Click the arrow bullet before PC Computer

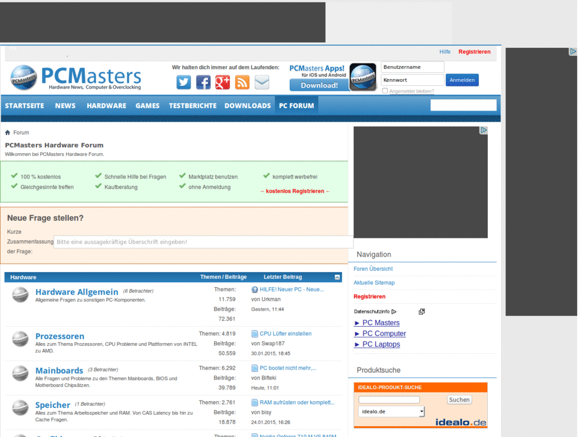pyautogui.click(x=357, y=334)
